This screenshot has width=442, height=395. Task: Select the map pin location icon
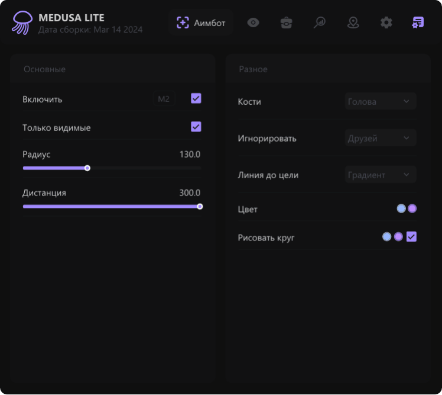[353, 23]
